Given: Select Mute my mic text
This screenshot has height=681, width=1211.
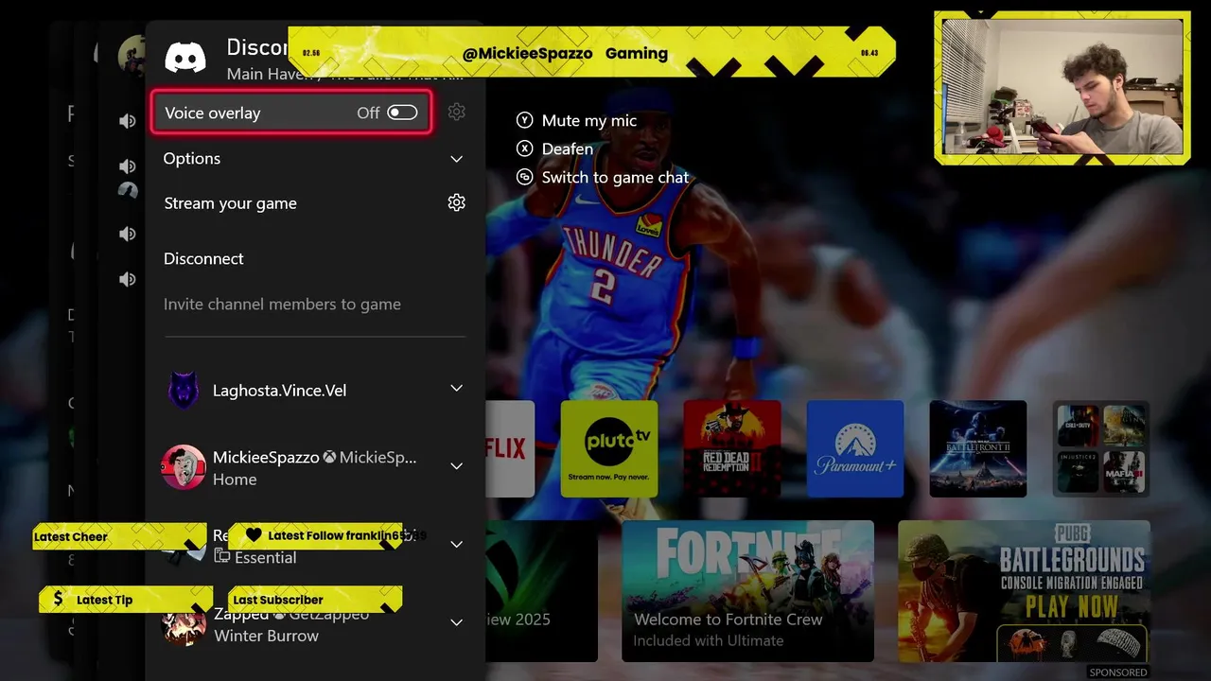Looking at the screenshot, I should (589, 120).
